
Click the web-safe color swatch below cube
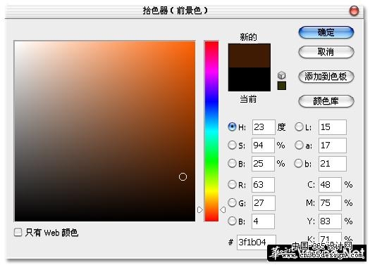[x=281, y=86]
